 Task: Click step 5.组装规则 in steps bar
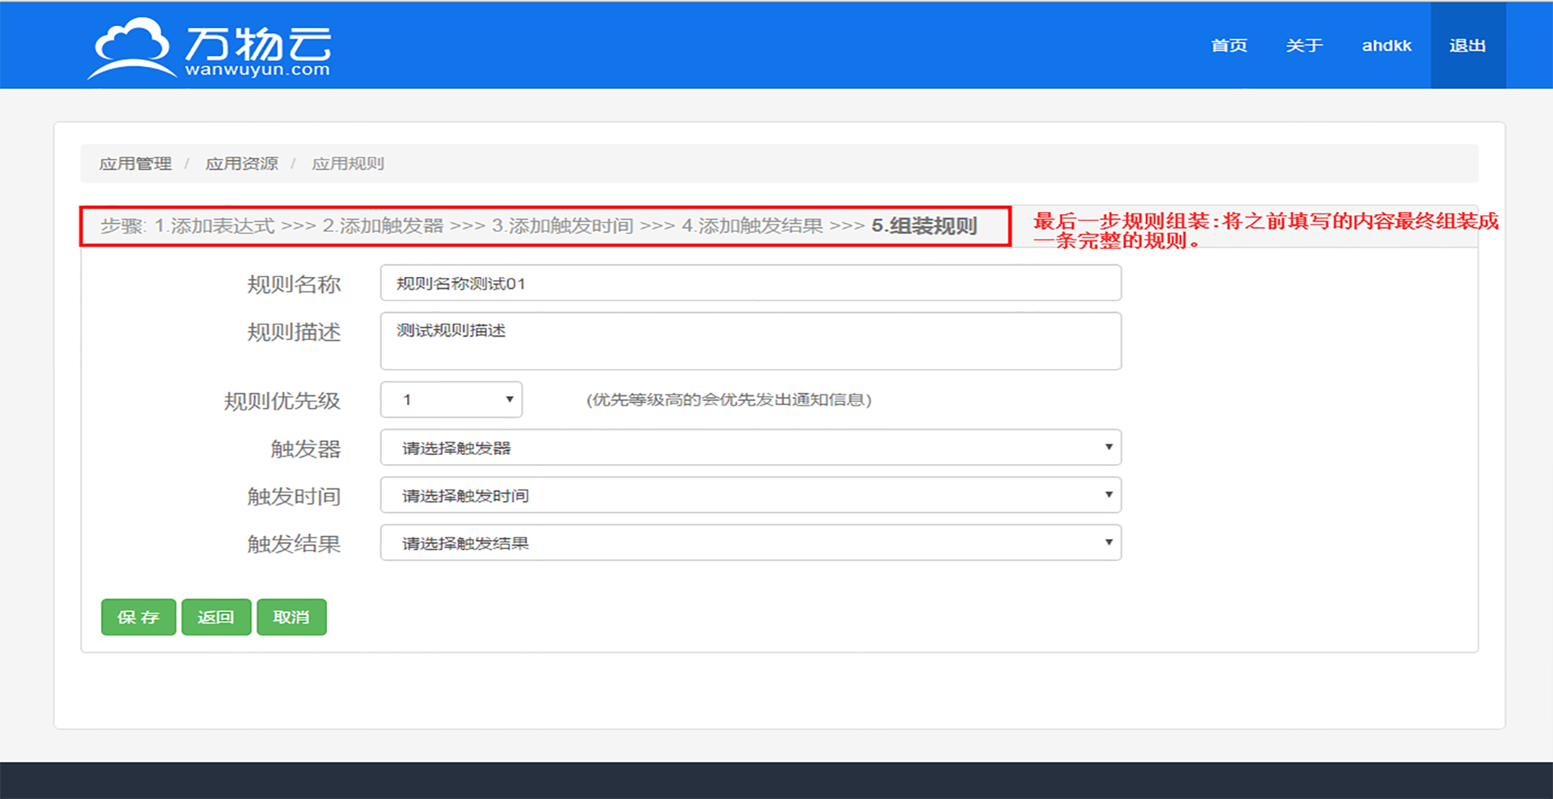point(924,226)
